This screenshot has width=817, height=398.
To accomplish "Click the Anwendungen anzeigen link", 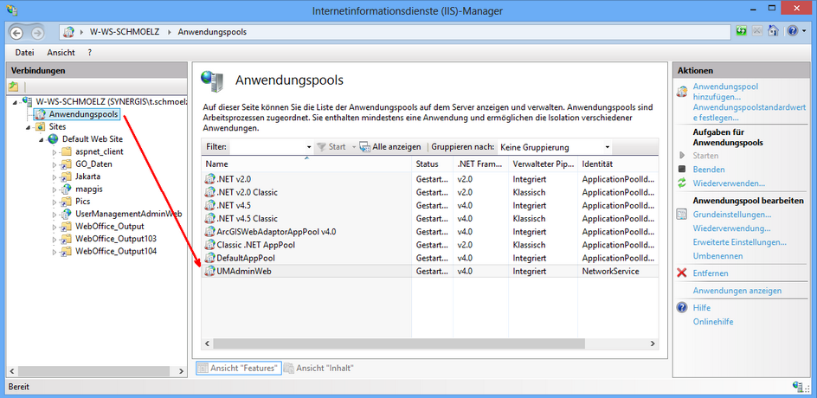I will (x=737, y=291).
